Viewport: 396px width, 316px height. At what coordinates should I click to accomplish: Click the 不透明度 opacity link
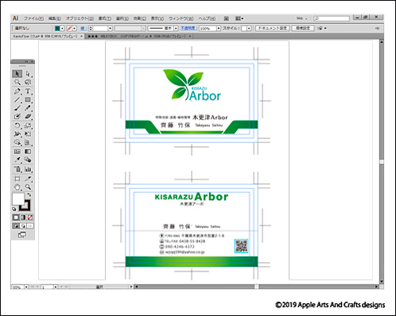[188, 28]
